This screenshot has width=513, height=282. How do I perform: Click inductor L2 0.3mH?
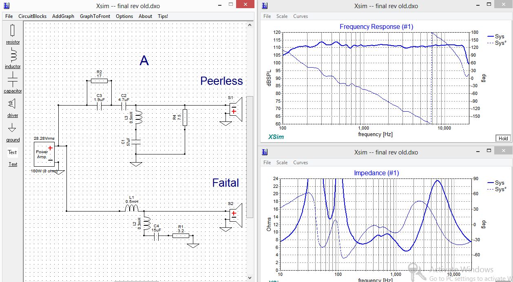[x=147, y=223]
